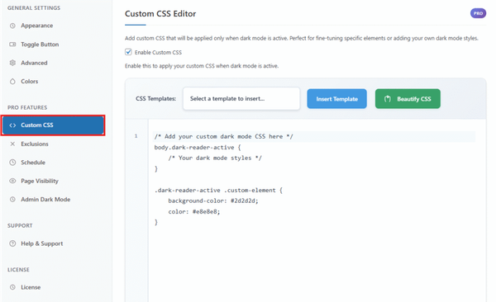The height and width of the screenshot is (302, 496).
Task: Click the Colors droplet icon
Action: (x=12, y=82)
